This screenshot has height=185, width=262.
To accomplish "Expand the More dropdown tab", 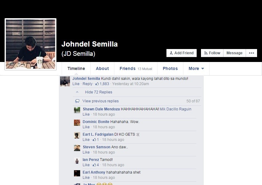I will coord(196,68).
